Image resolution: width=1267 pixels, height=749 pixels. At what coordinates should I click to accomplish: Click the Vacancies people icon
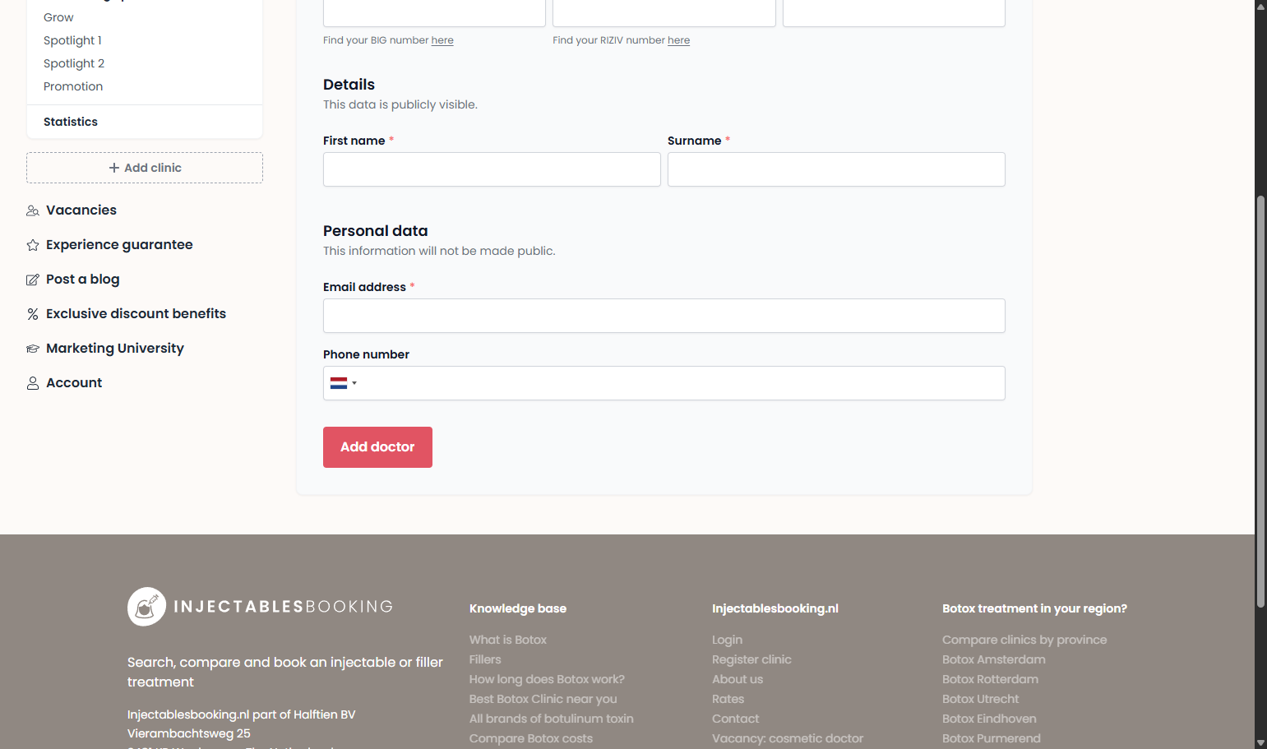(x=33, y=210)
